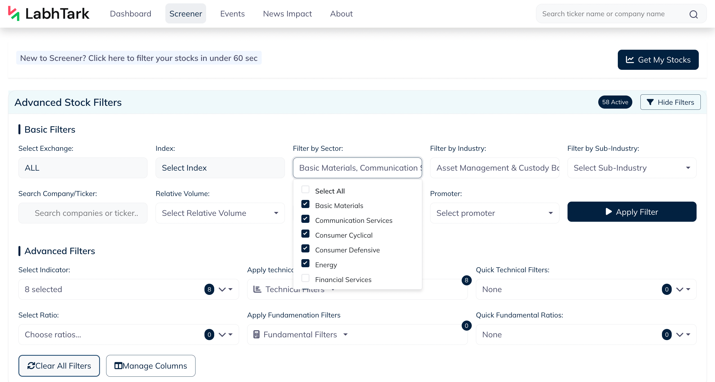Screen dimensions: 715x382
Task: Open the News Impact nav item
Action: pyautogui.click(x=287, y=14)
